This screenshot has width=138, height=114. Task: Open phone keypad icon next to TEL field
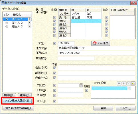point(81,85)
